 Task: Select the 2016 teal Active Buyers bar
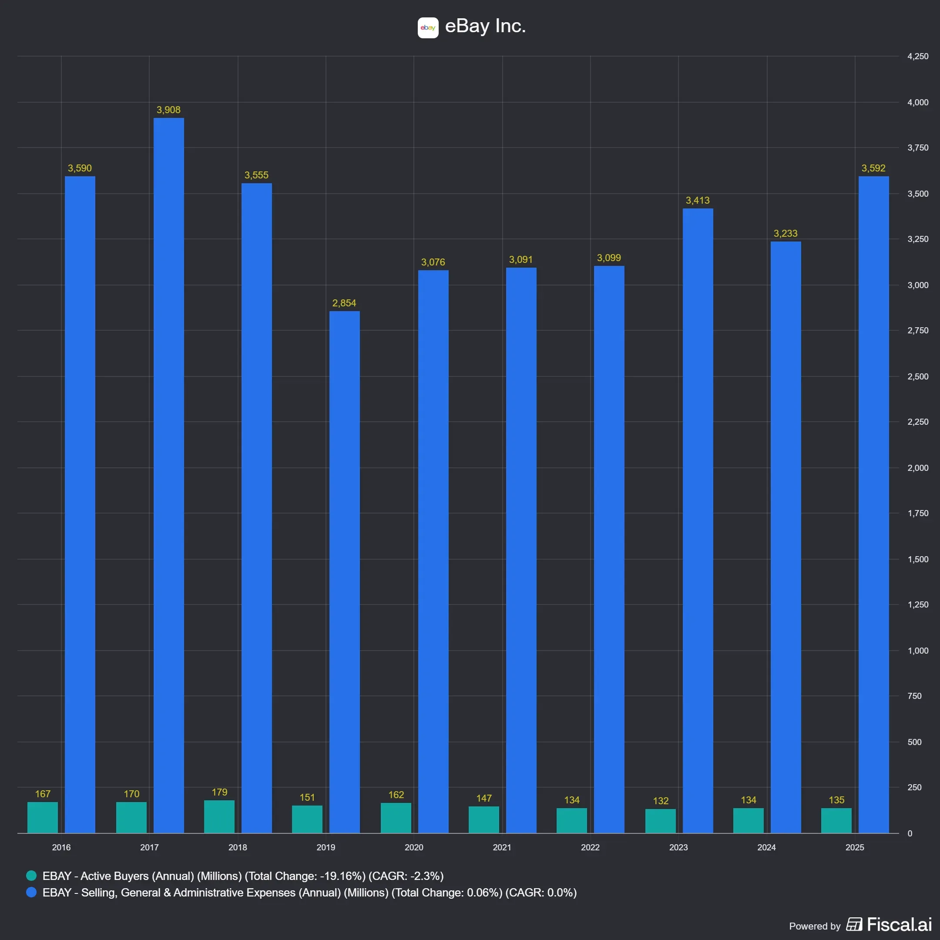click(43, 817)
